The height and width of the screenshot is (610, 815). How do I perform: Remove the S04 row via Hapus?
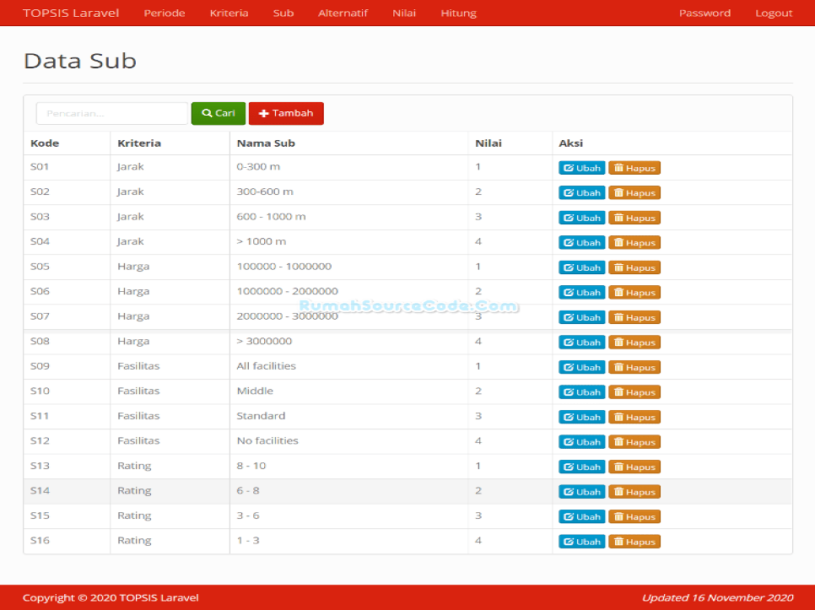(634, 243)
